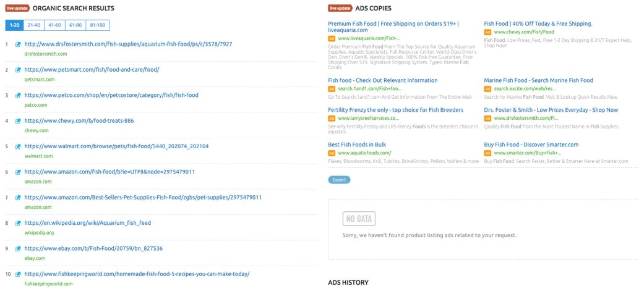639x289 pixels.
Task: Click the green chewy.com domain text
Action: click(x=36, y=131)
